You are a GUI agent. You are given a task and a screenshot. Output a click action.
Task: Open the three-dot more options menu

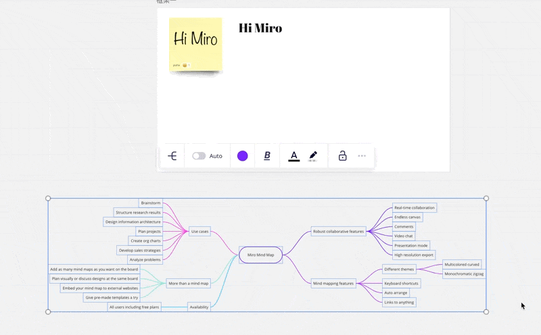tap(362, 156)
